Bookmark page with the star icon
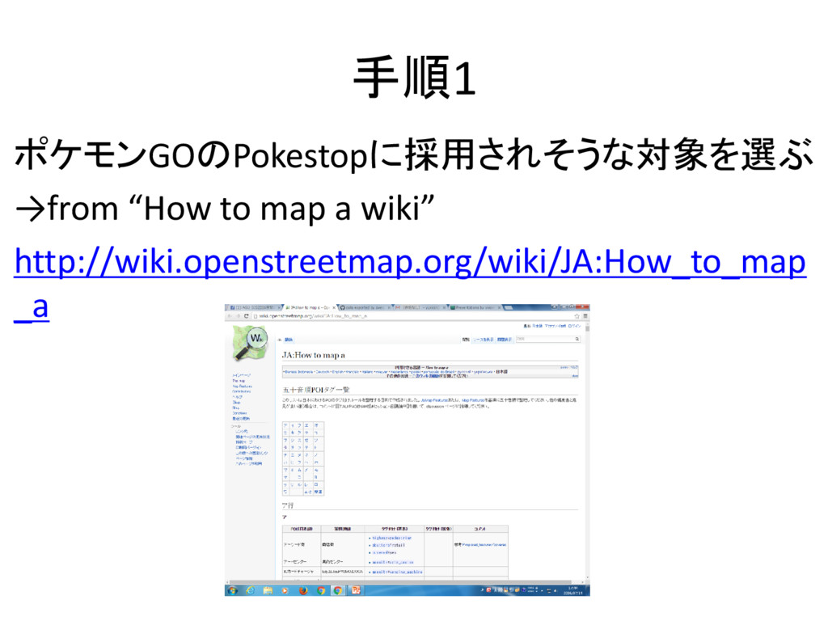Viewport: 828px width, 621px height. click(x=577, y=316)
